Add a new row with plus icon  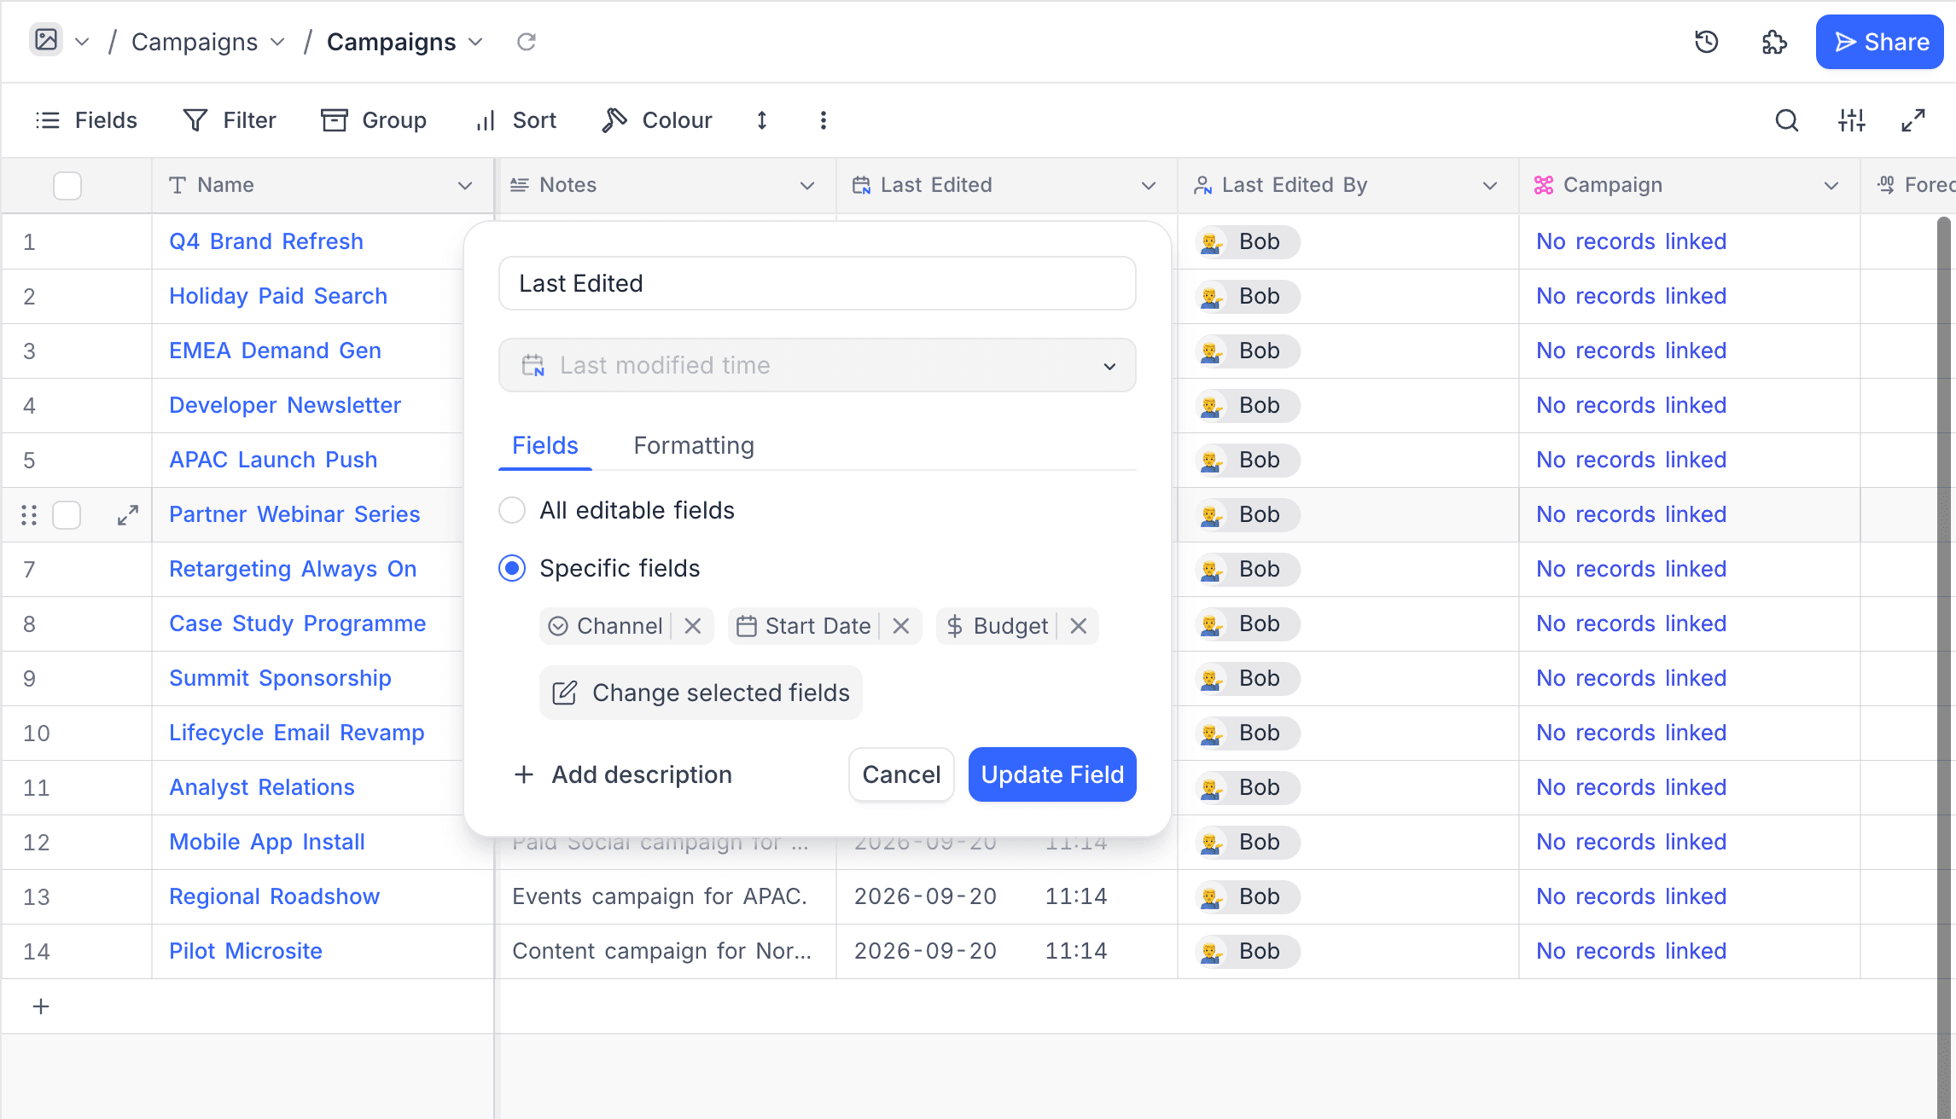41,1006
